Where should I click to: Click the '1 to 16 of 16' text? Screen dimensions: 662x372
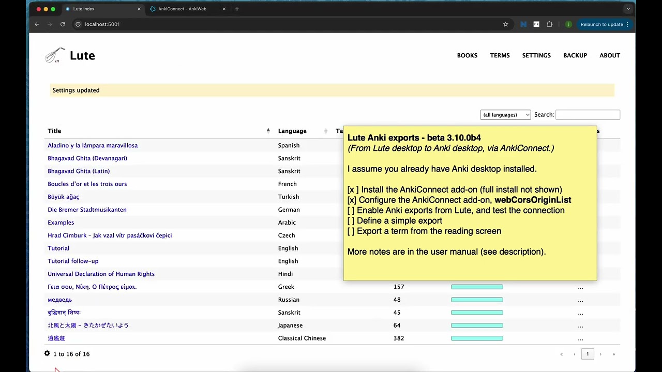click(x=71, y=354)
